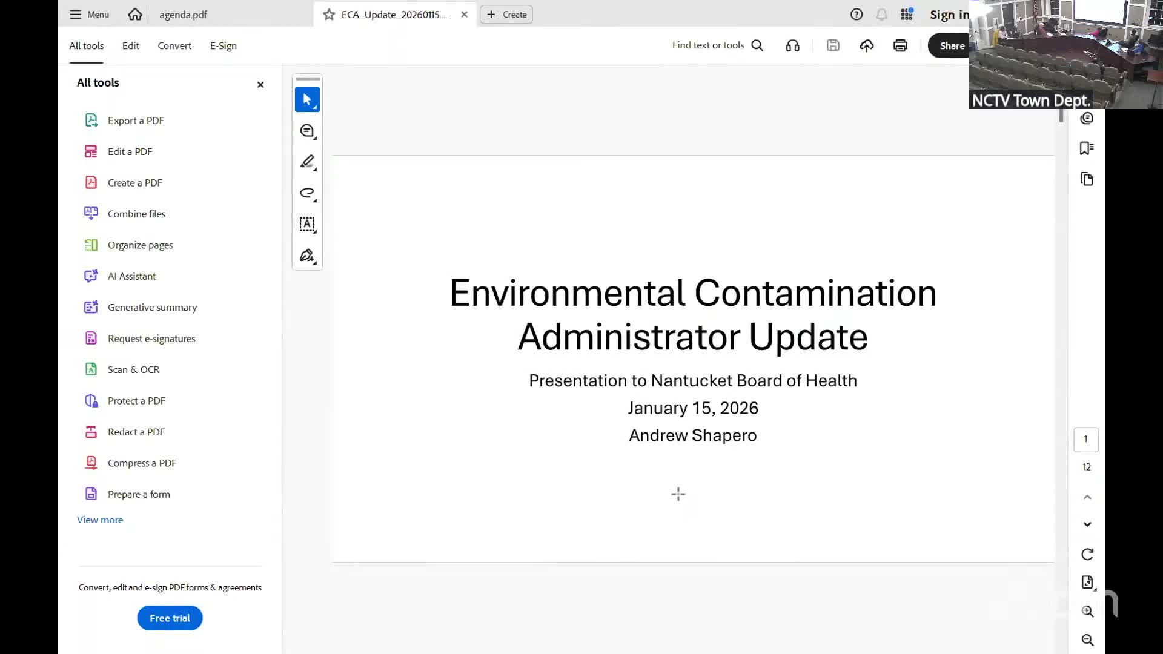The image size is (1163, 654).
Task: Go to next page with down chevron
Action: click(x=1087, y=524)
